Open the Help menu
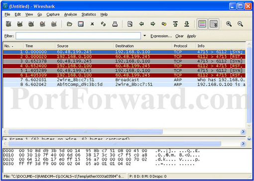Image resolution: width=254 pixels, height=181 pixels. [x=104, y=14]
